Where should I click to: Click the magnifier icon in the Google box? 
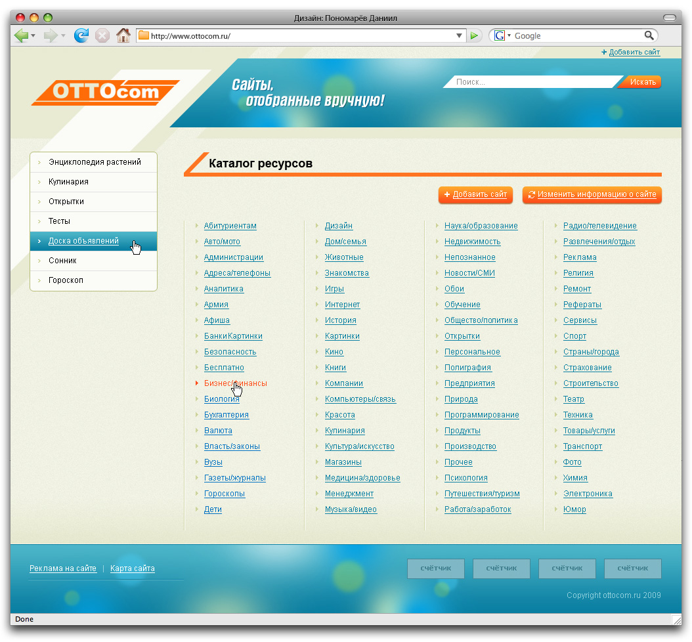tap(649, 35)
